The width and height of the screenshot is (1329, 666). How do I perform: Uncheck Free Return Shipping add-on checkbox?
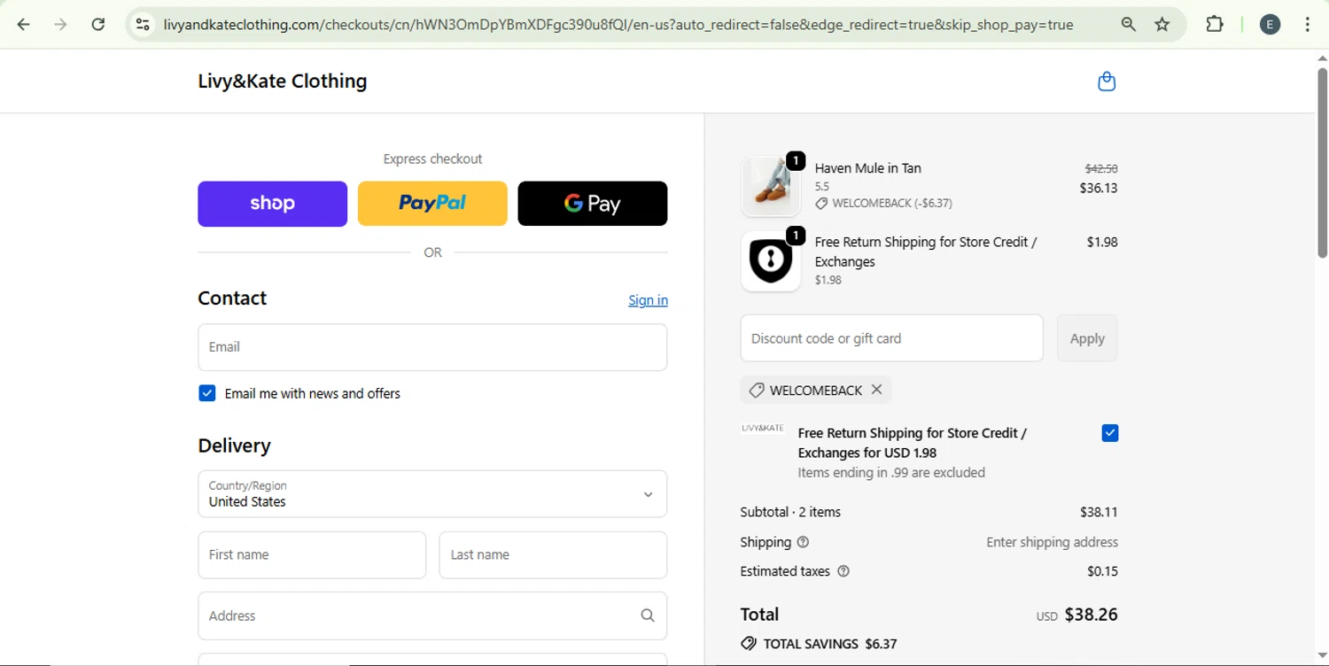pos(1110,433)
